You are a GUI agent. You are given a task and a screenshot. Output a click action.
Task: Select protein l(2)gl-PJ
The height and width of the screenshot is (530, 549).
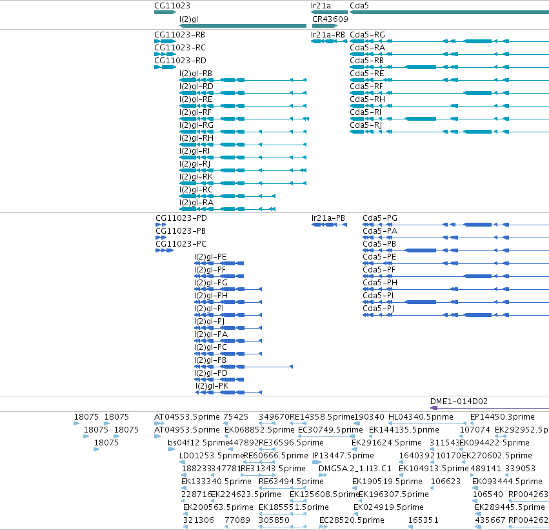click(228, 328)
